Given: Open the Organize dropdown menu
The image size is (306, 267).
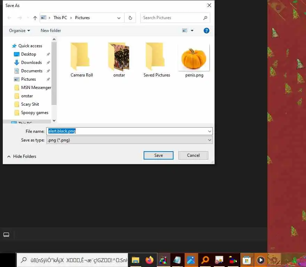Looking at the screenshot, I should click(x=19, y=31).
